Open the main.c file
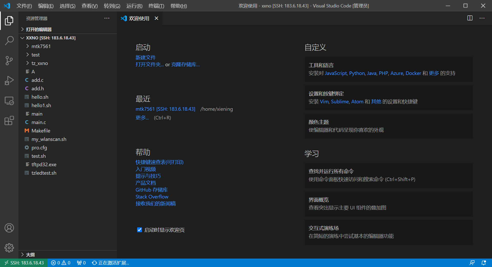Image resolution: width=492 pixels, height=267 pixels. point(68,122)
